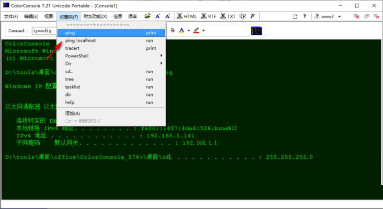Click the www? toolbar button
This screenshot has height=209, width=383.
coord(325,17)
